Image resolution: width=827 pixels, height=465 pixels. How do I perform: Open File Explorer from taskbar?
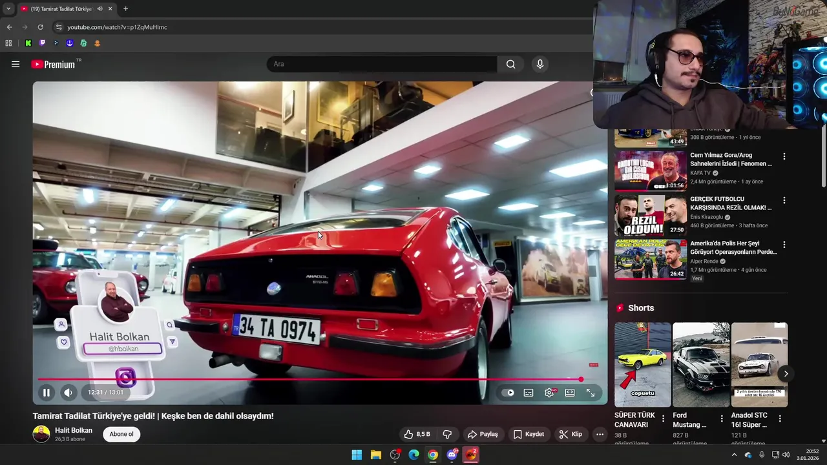tap(376, 455)
